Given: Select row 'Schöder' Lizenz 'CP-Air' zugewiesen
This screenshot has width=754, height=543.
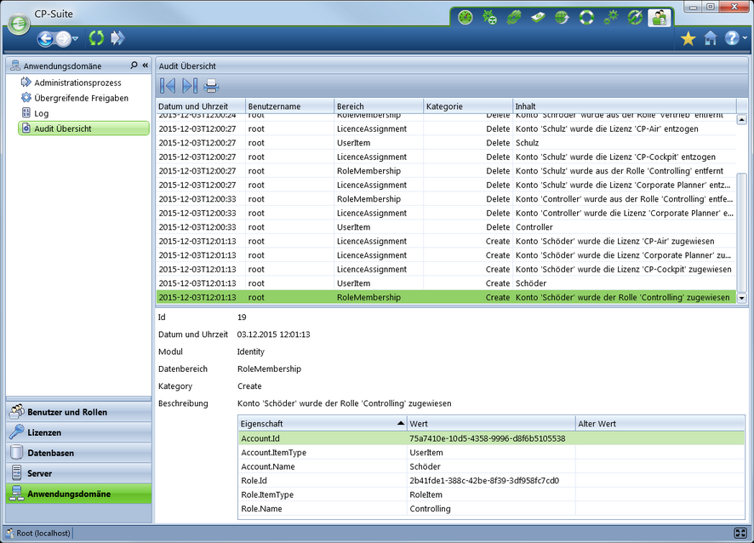Looking at the screenshot, I should (446, 241).
